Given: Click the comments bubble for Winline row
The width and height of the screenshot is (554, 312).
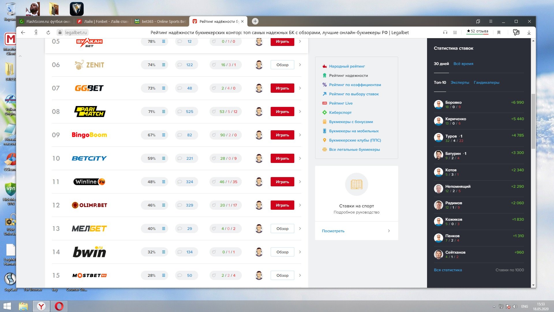Looking at the screenshot, I should 180,182.
